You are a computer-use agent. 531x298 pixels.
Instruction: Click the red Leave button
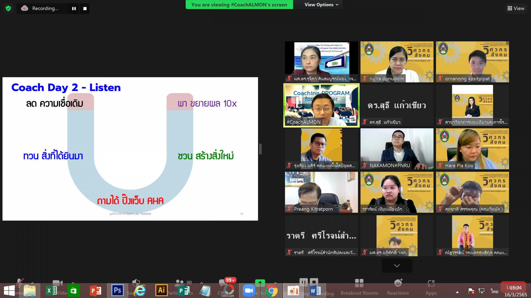(513, 287)
